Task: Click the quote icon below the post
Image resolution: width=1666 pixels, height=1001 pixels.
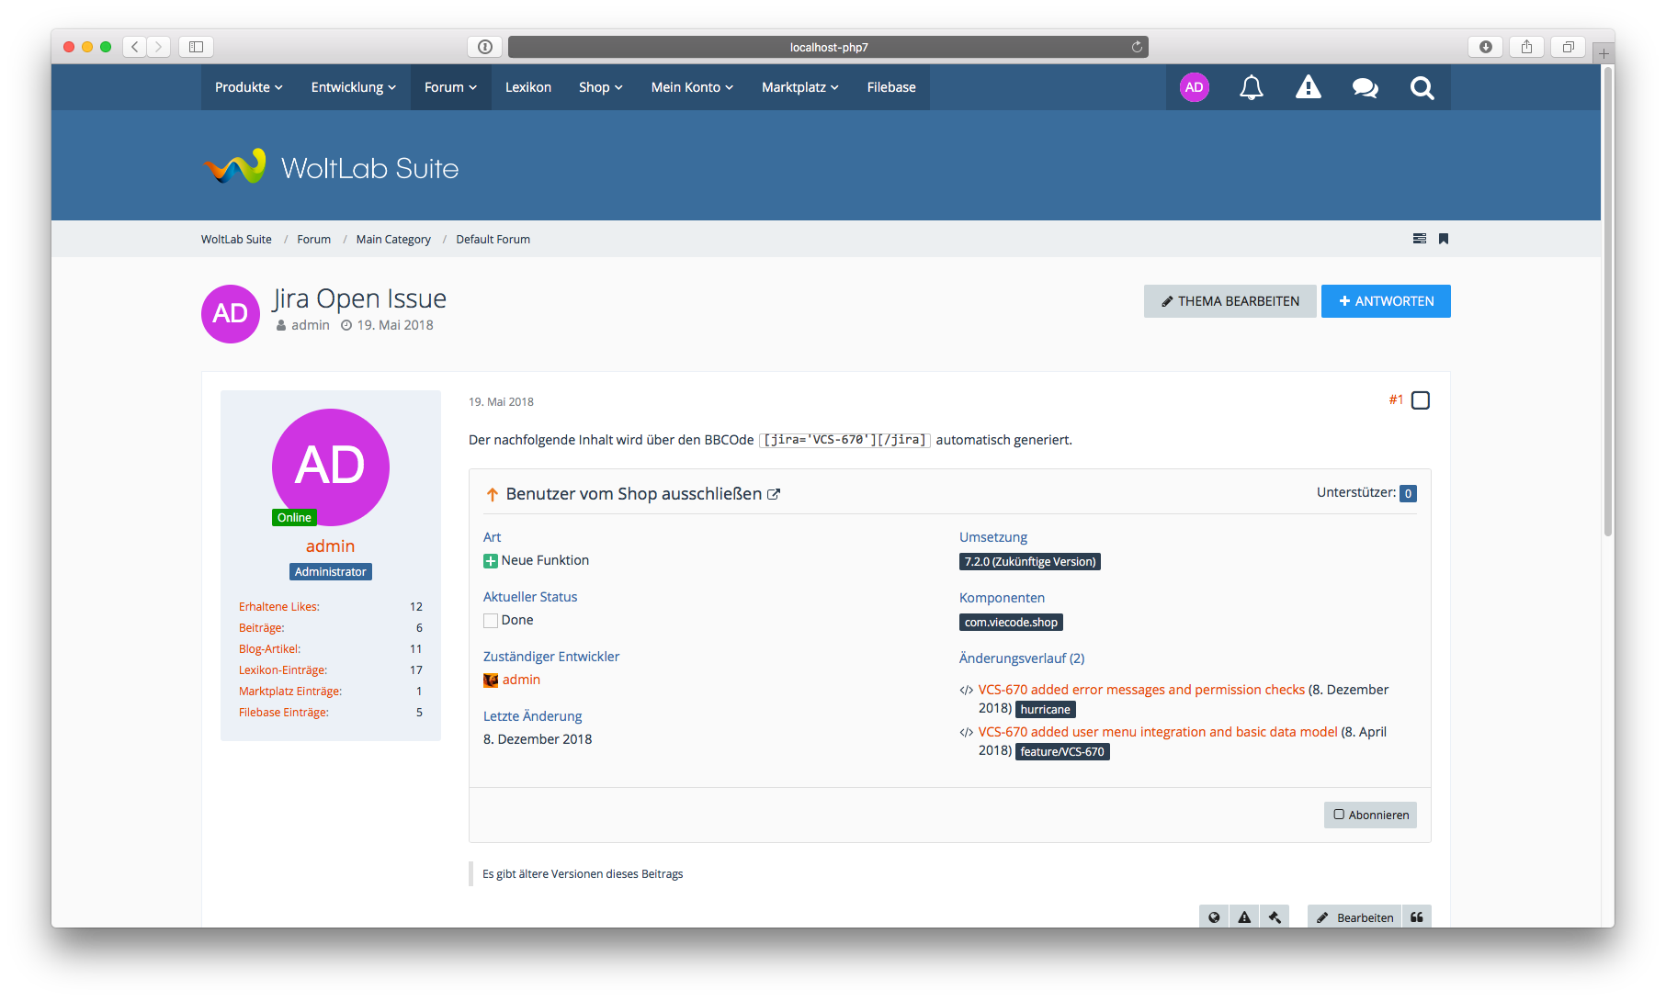Action: point(1416,917)
